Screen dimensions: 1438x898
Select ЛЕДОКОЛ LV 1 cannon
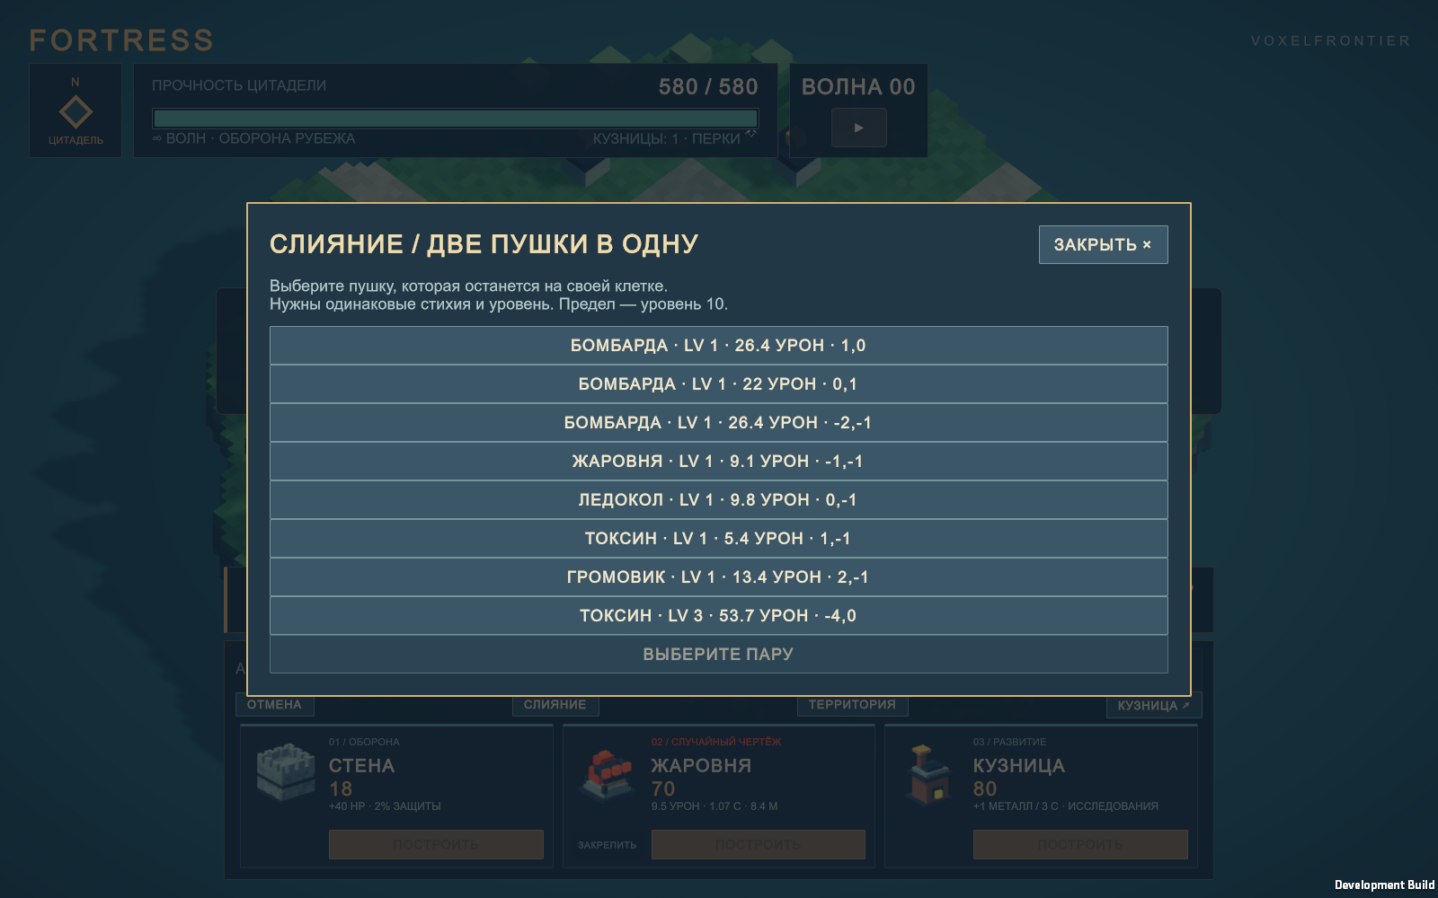[718, 500]
